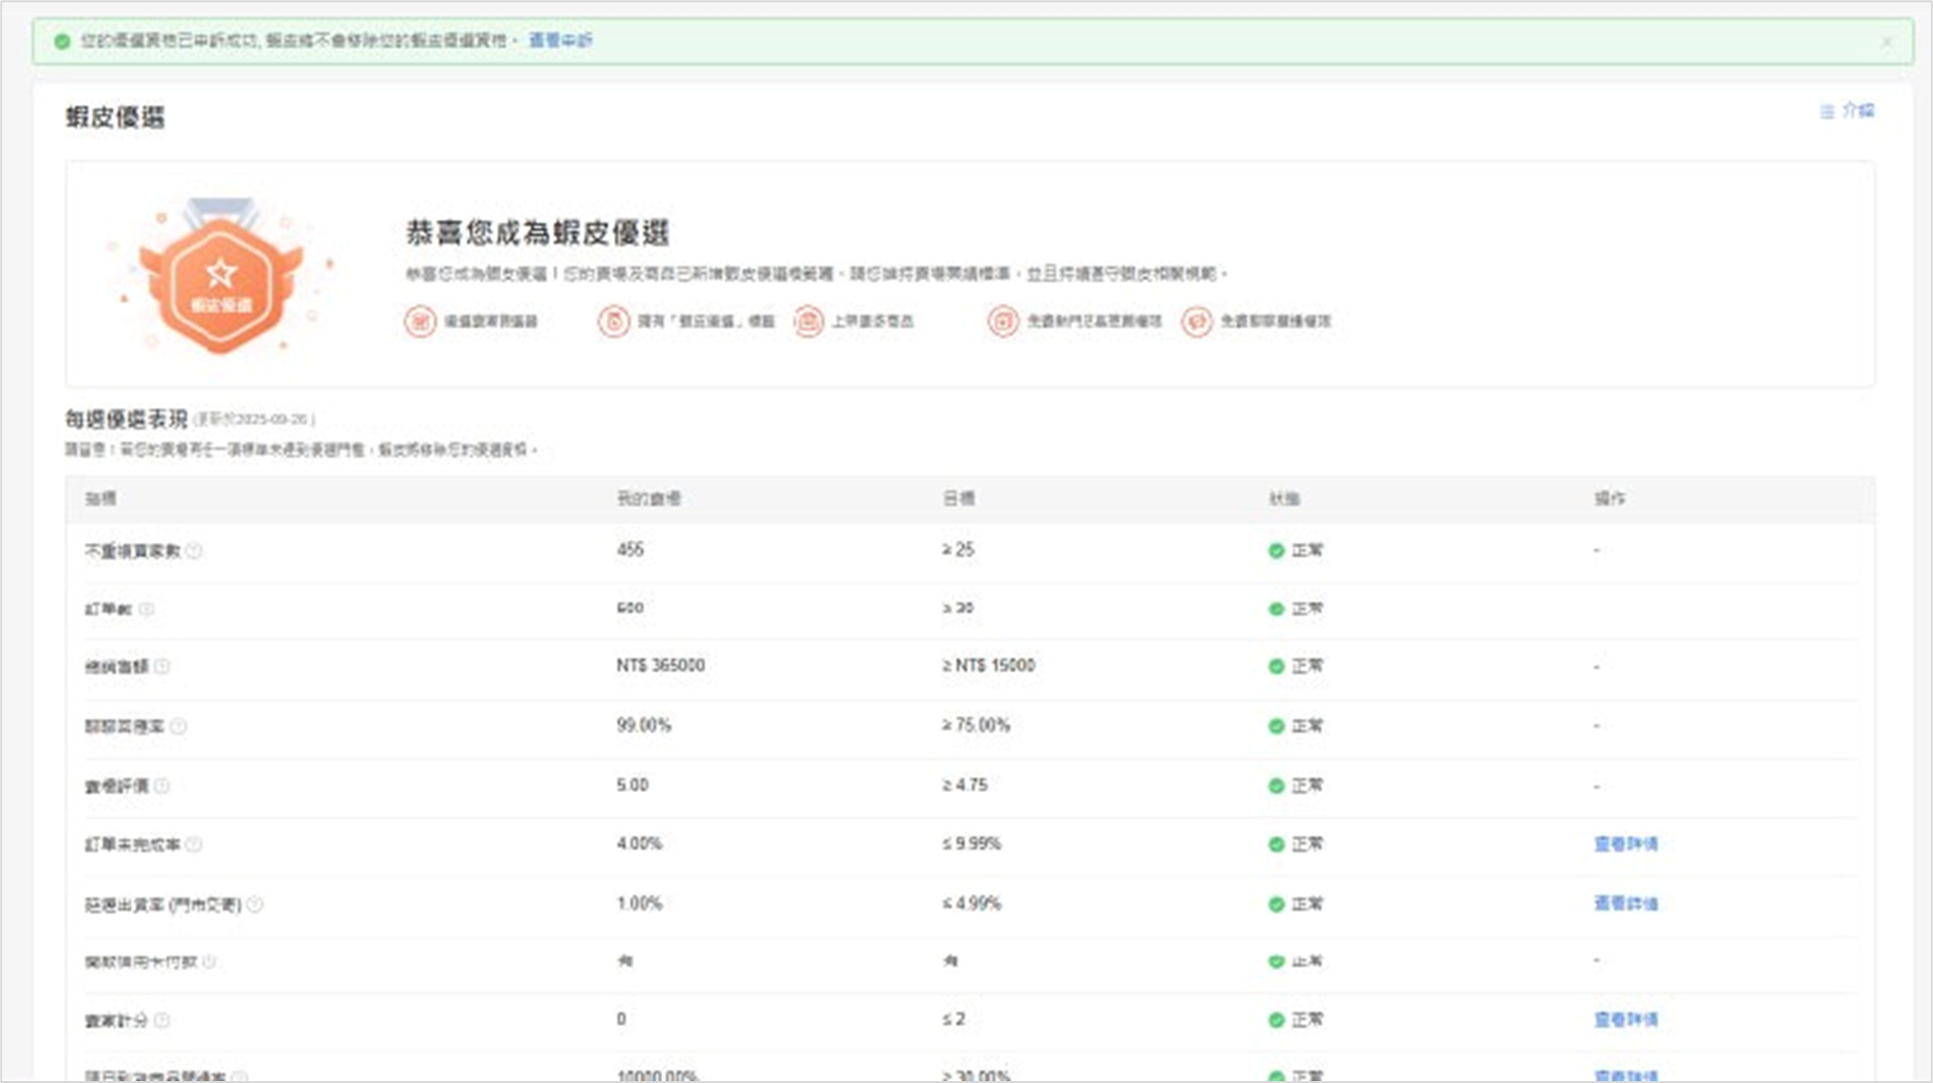Click the 賣場評價 help question mark icon

(x=162, y=785)
